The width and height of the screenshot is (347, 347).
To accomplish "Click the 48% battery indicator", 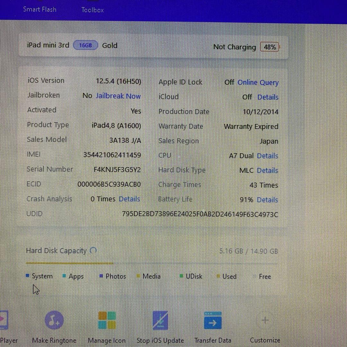I will 269,47.
